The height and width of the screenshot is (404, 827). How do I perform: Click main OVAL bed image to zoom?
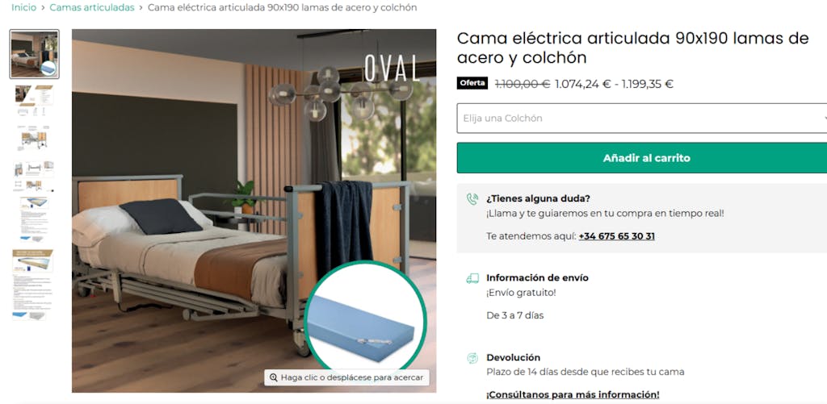(x=254, y=210)
